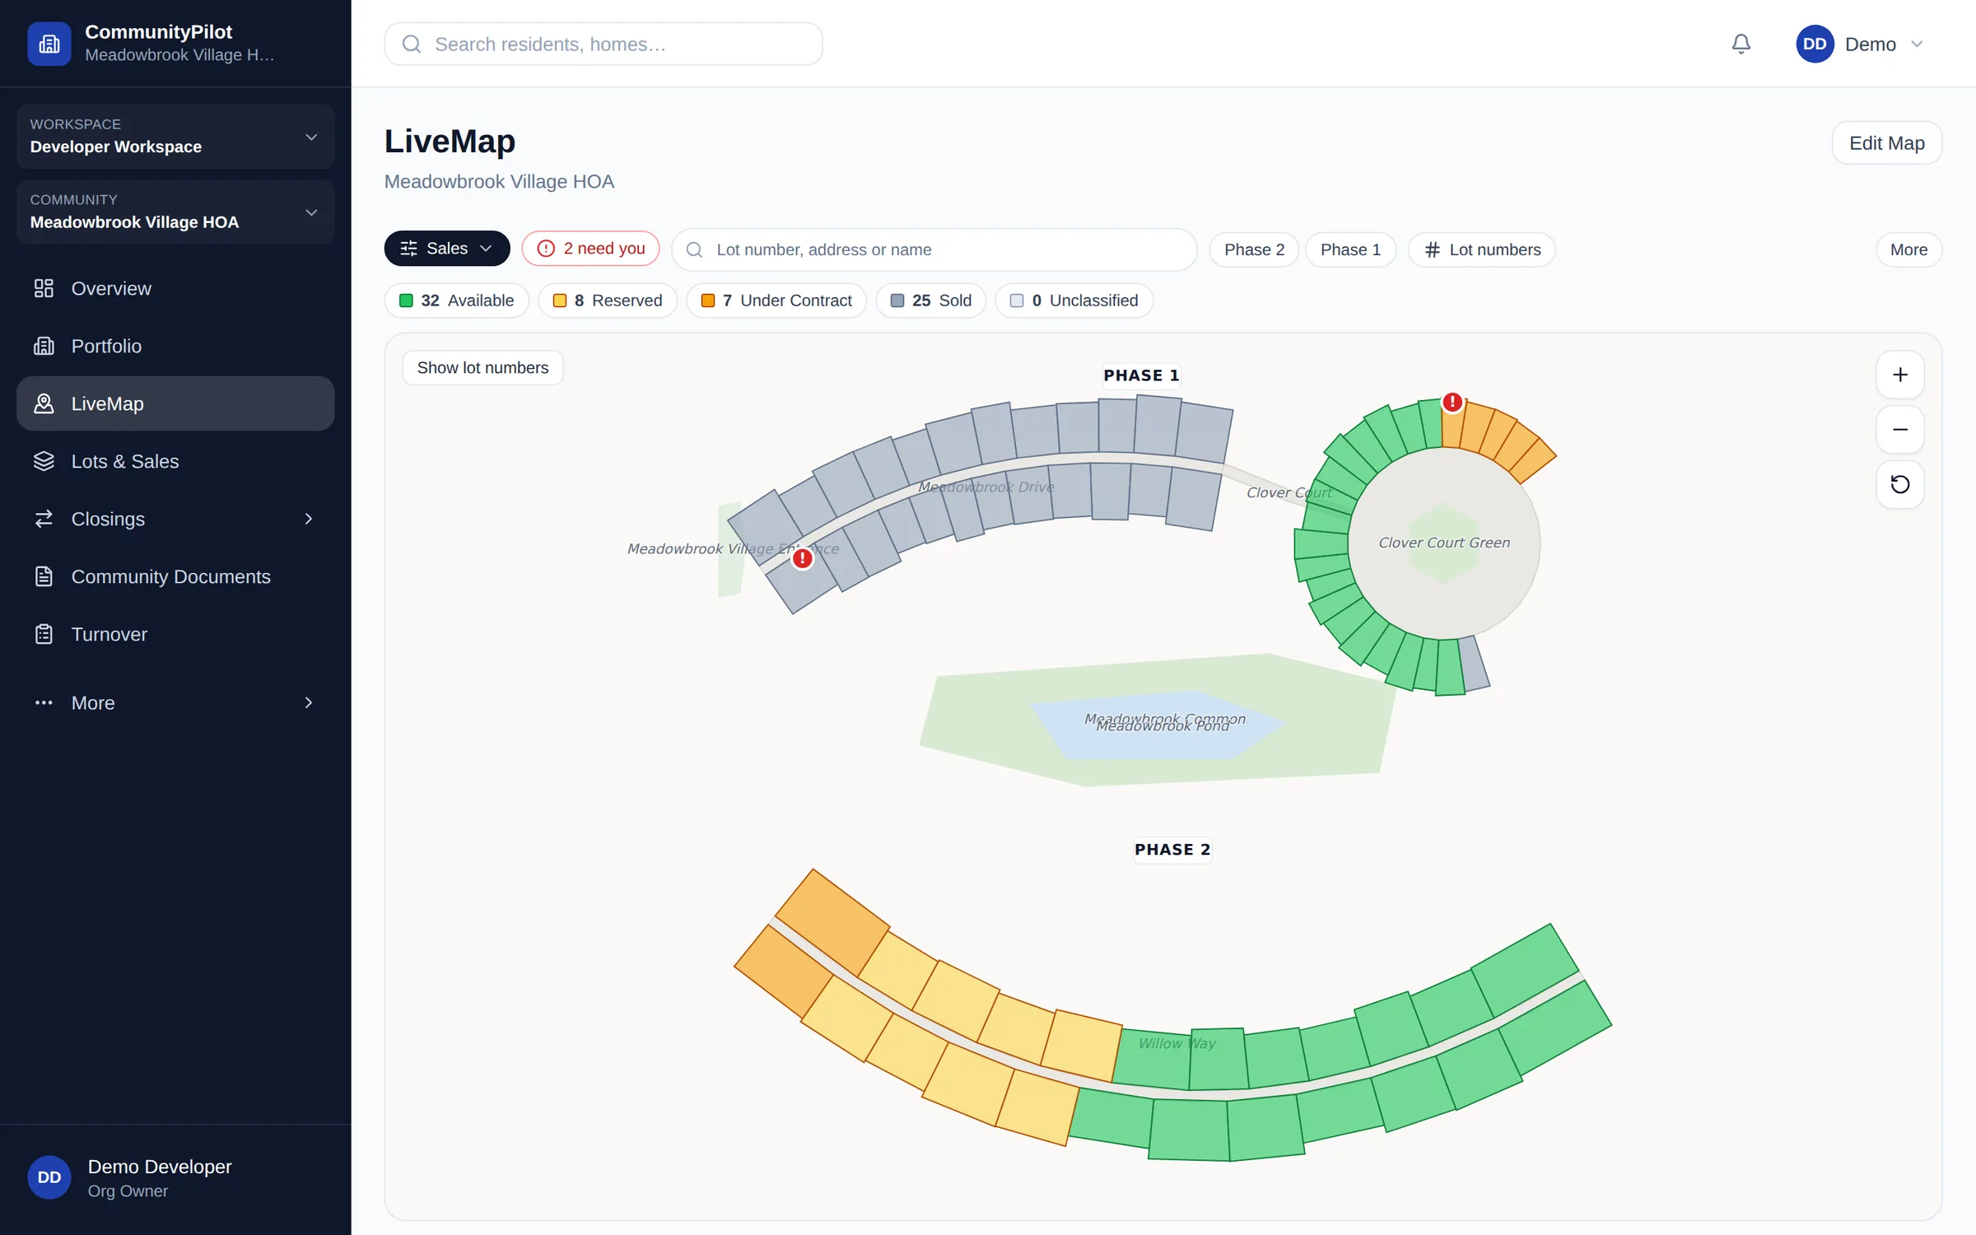This screenshot has height=1235, width=1976.
Task: Expand the Workspace selector
Action: click(175, 136)
